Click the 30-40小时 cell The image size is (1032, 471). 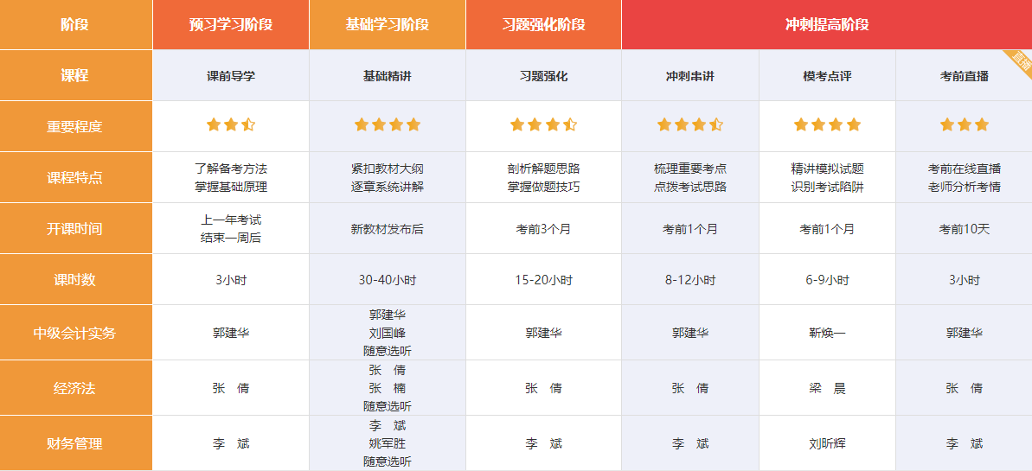pyautogui.click(x=387, y=279)
